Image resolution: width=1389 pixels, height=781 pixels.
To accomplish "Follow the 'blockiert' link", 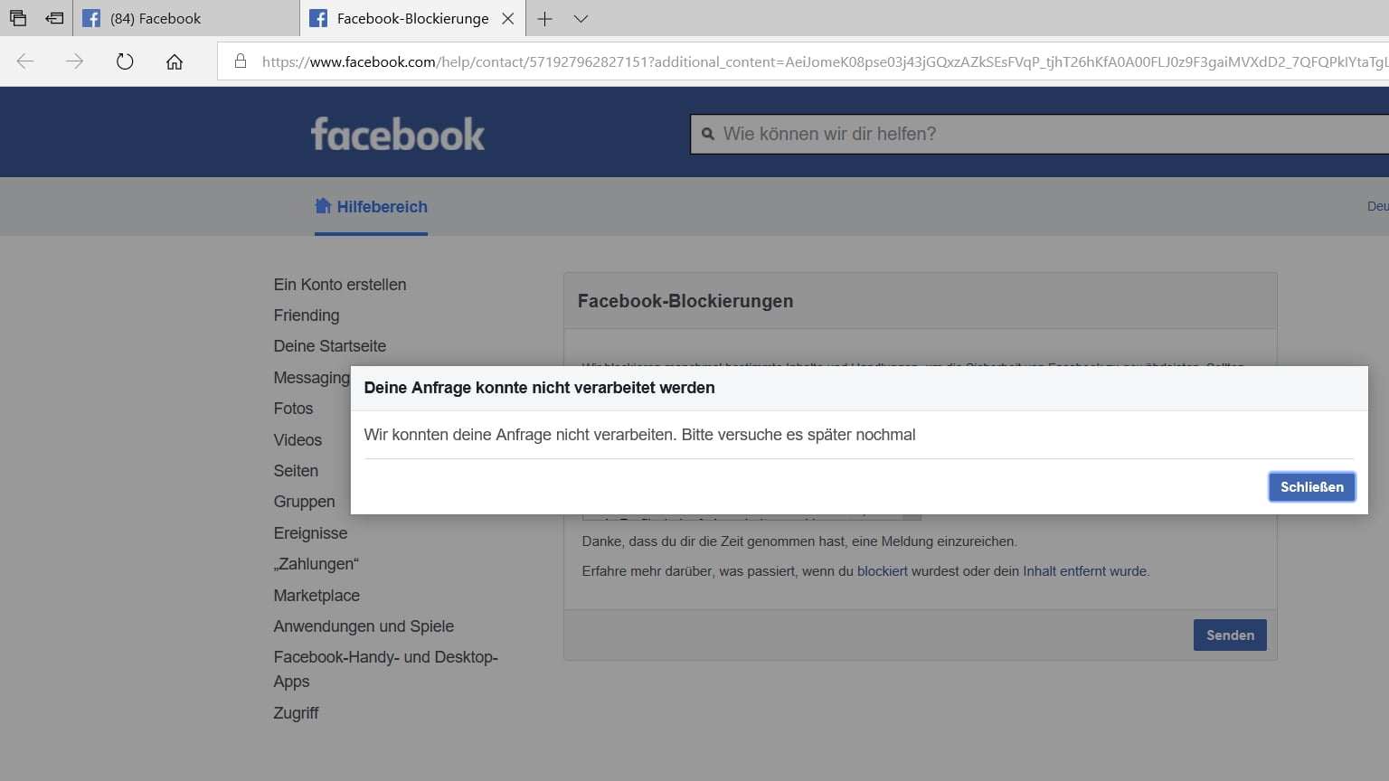I will tap(882, 571).
